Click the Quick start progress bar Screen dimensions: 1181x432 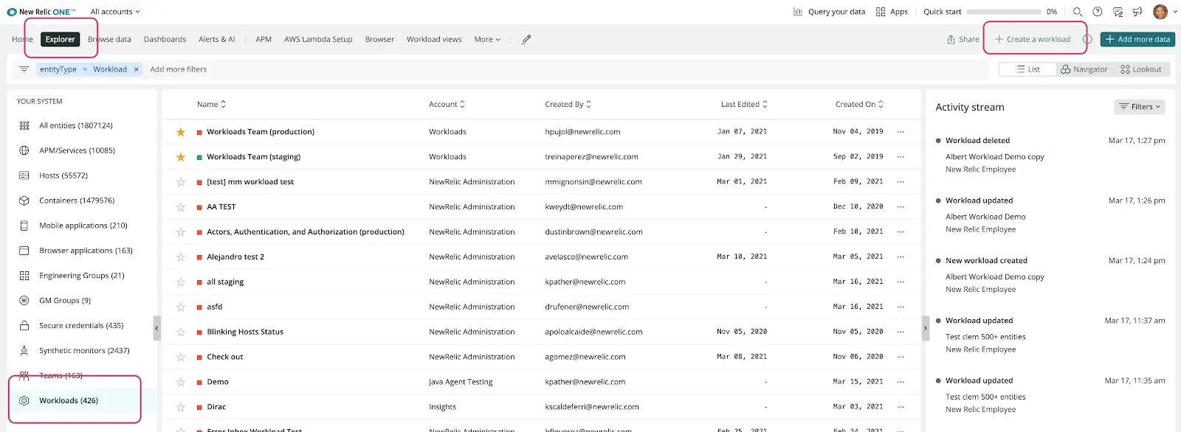click(1004, 12)
